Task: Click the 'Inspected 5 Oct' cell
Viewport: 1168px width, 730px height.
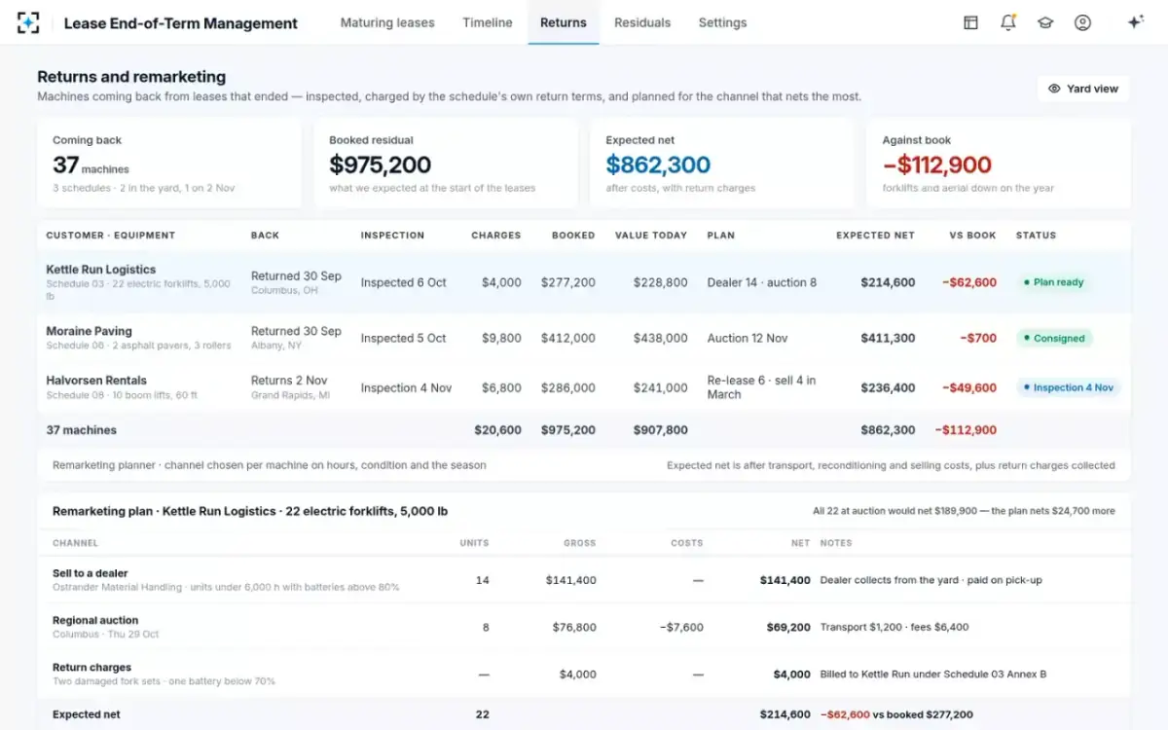Action: point(404,338)
